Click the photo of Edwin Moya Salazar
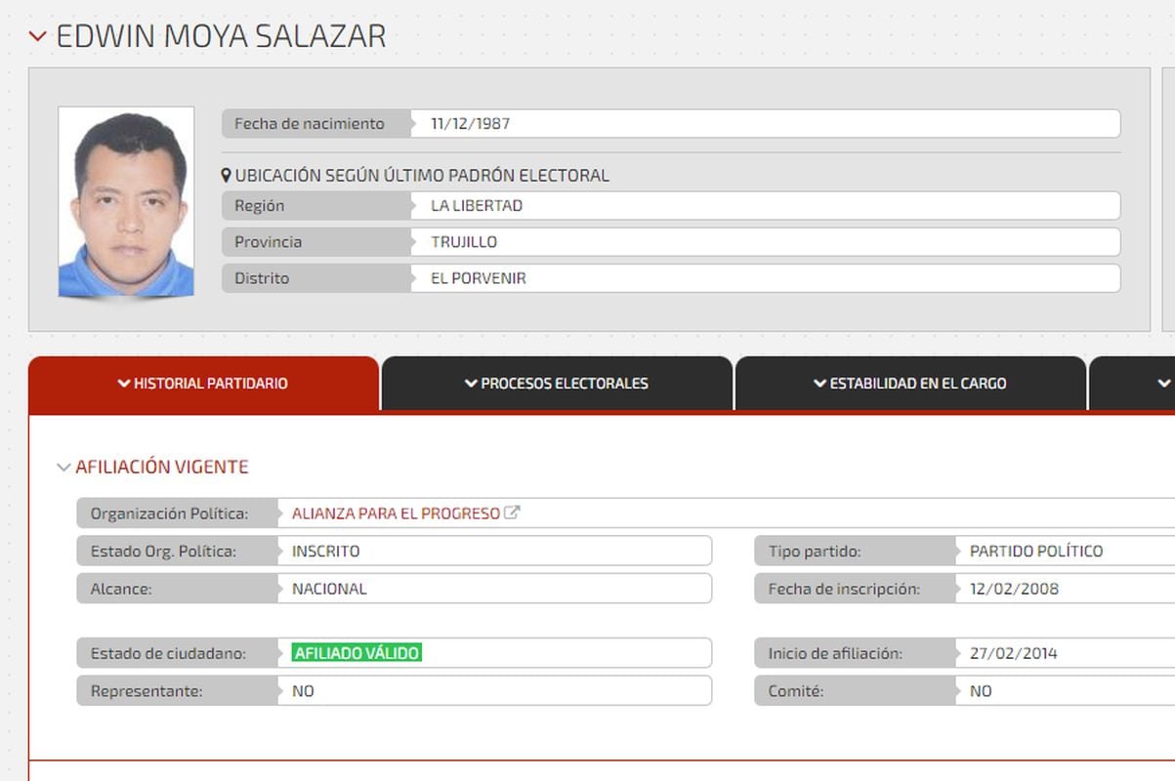 [x=125, y=200]
